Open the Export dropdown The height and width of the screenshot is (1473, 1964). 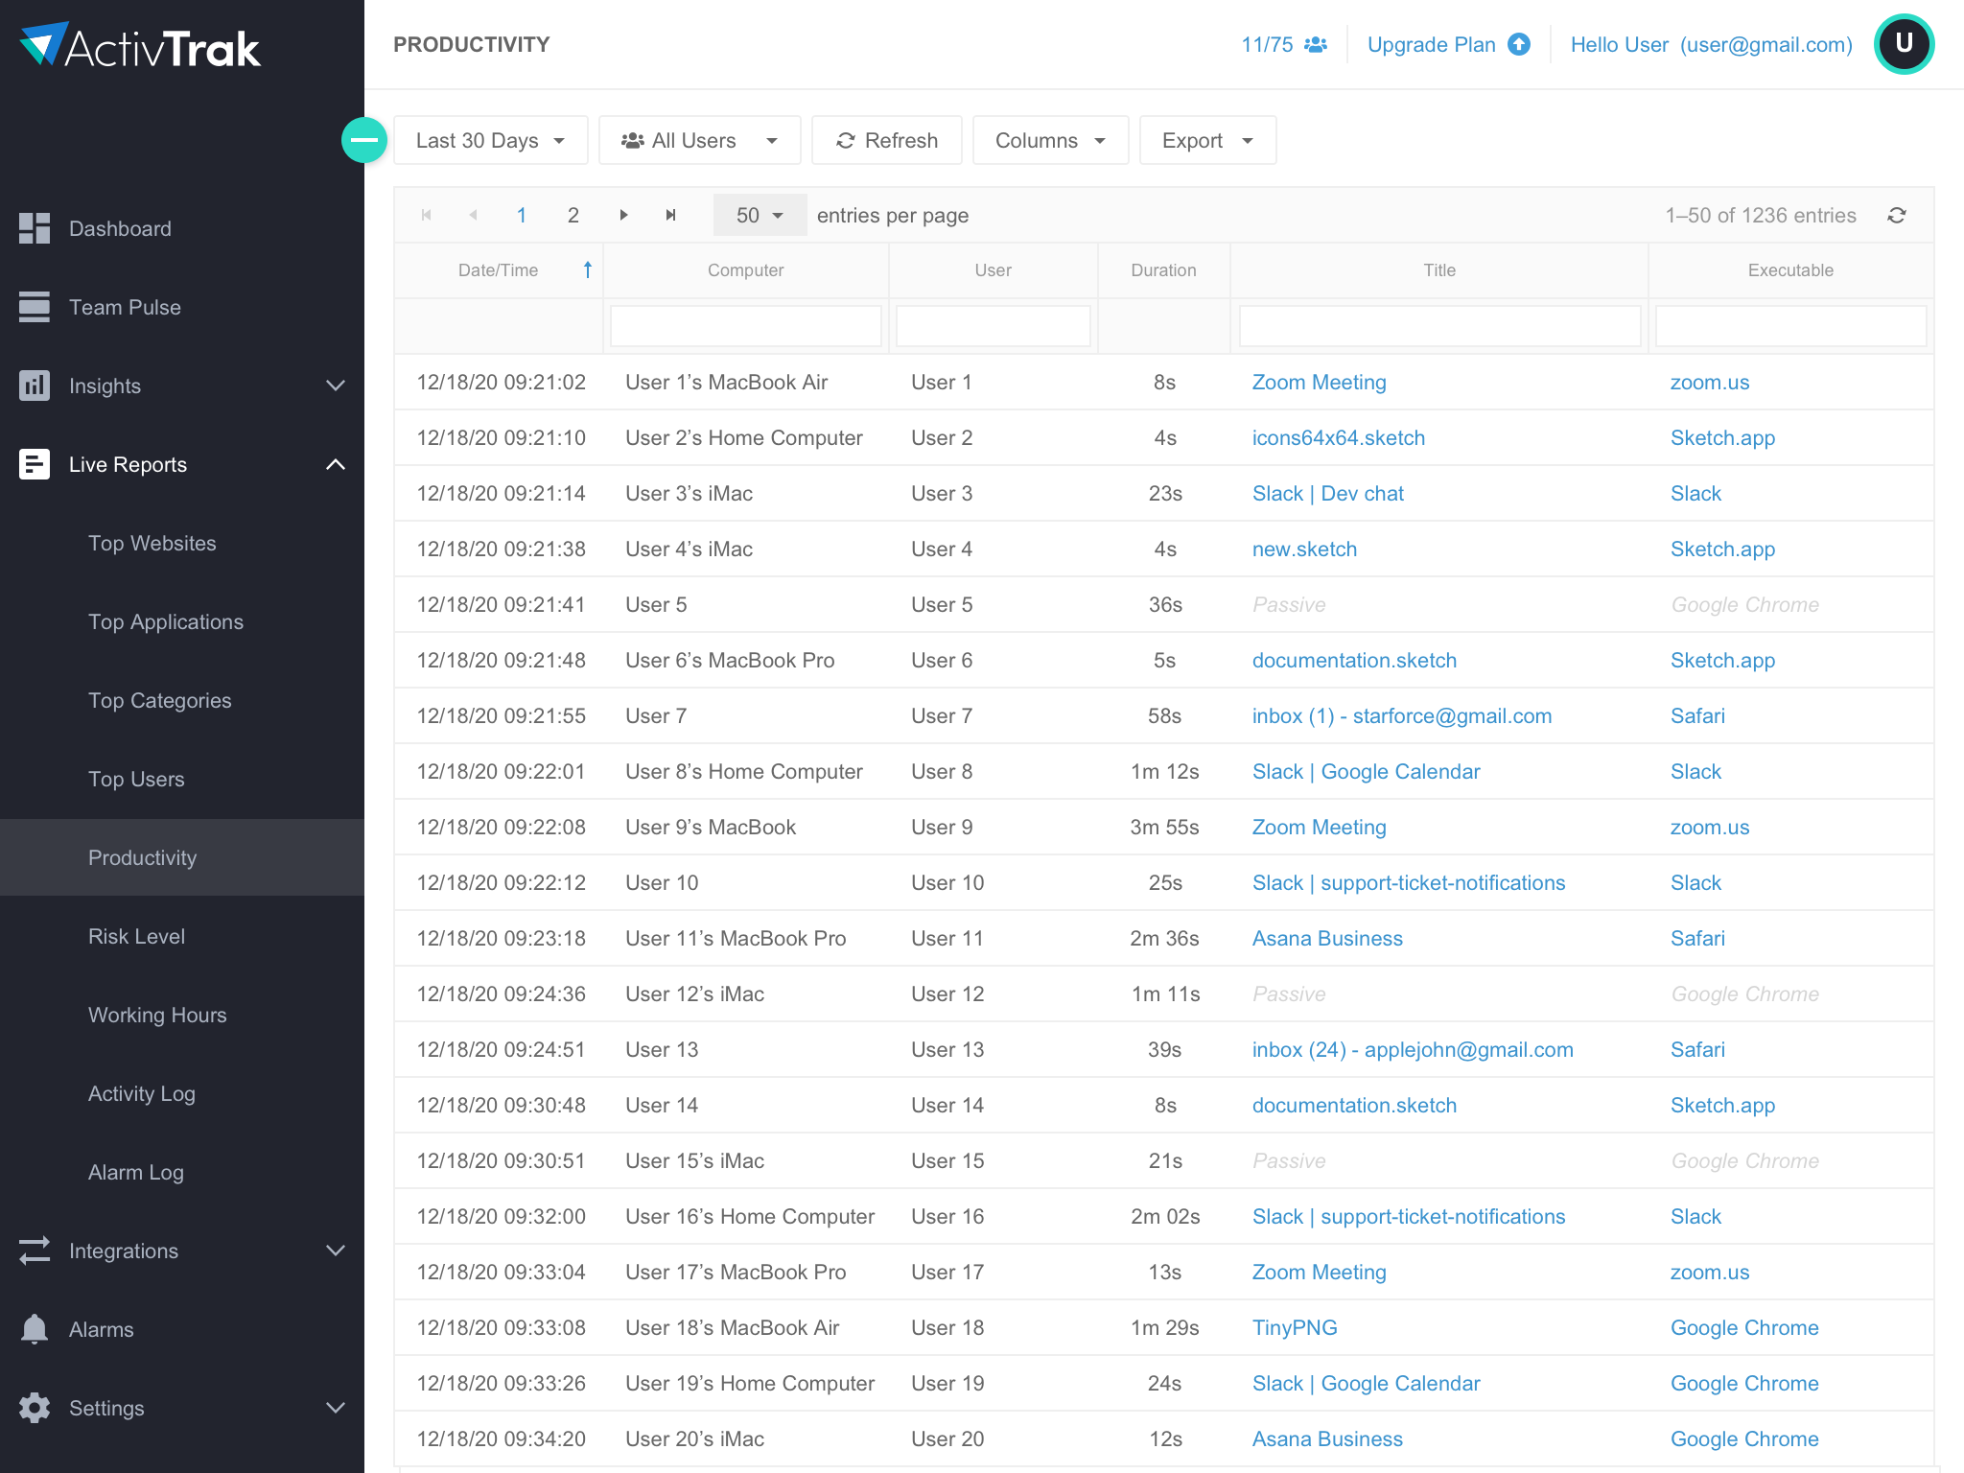click(x=1208, y=140)
